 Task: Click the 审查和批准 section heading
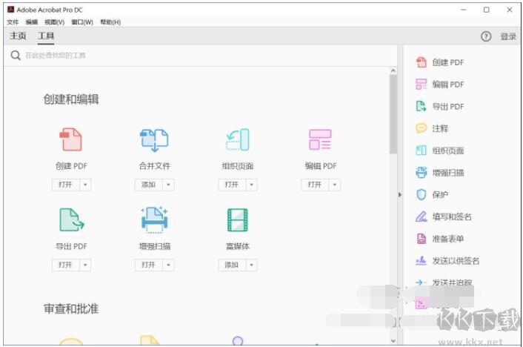(71, 308)
